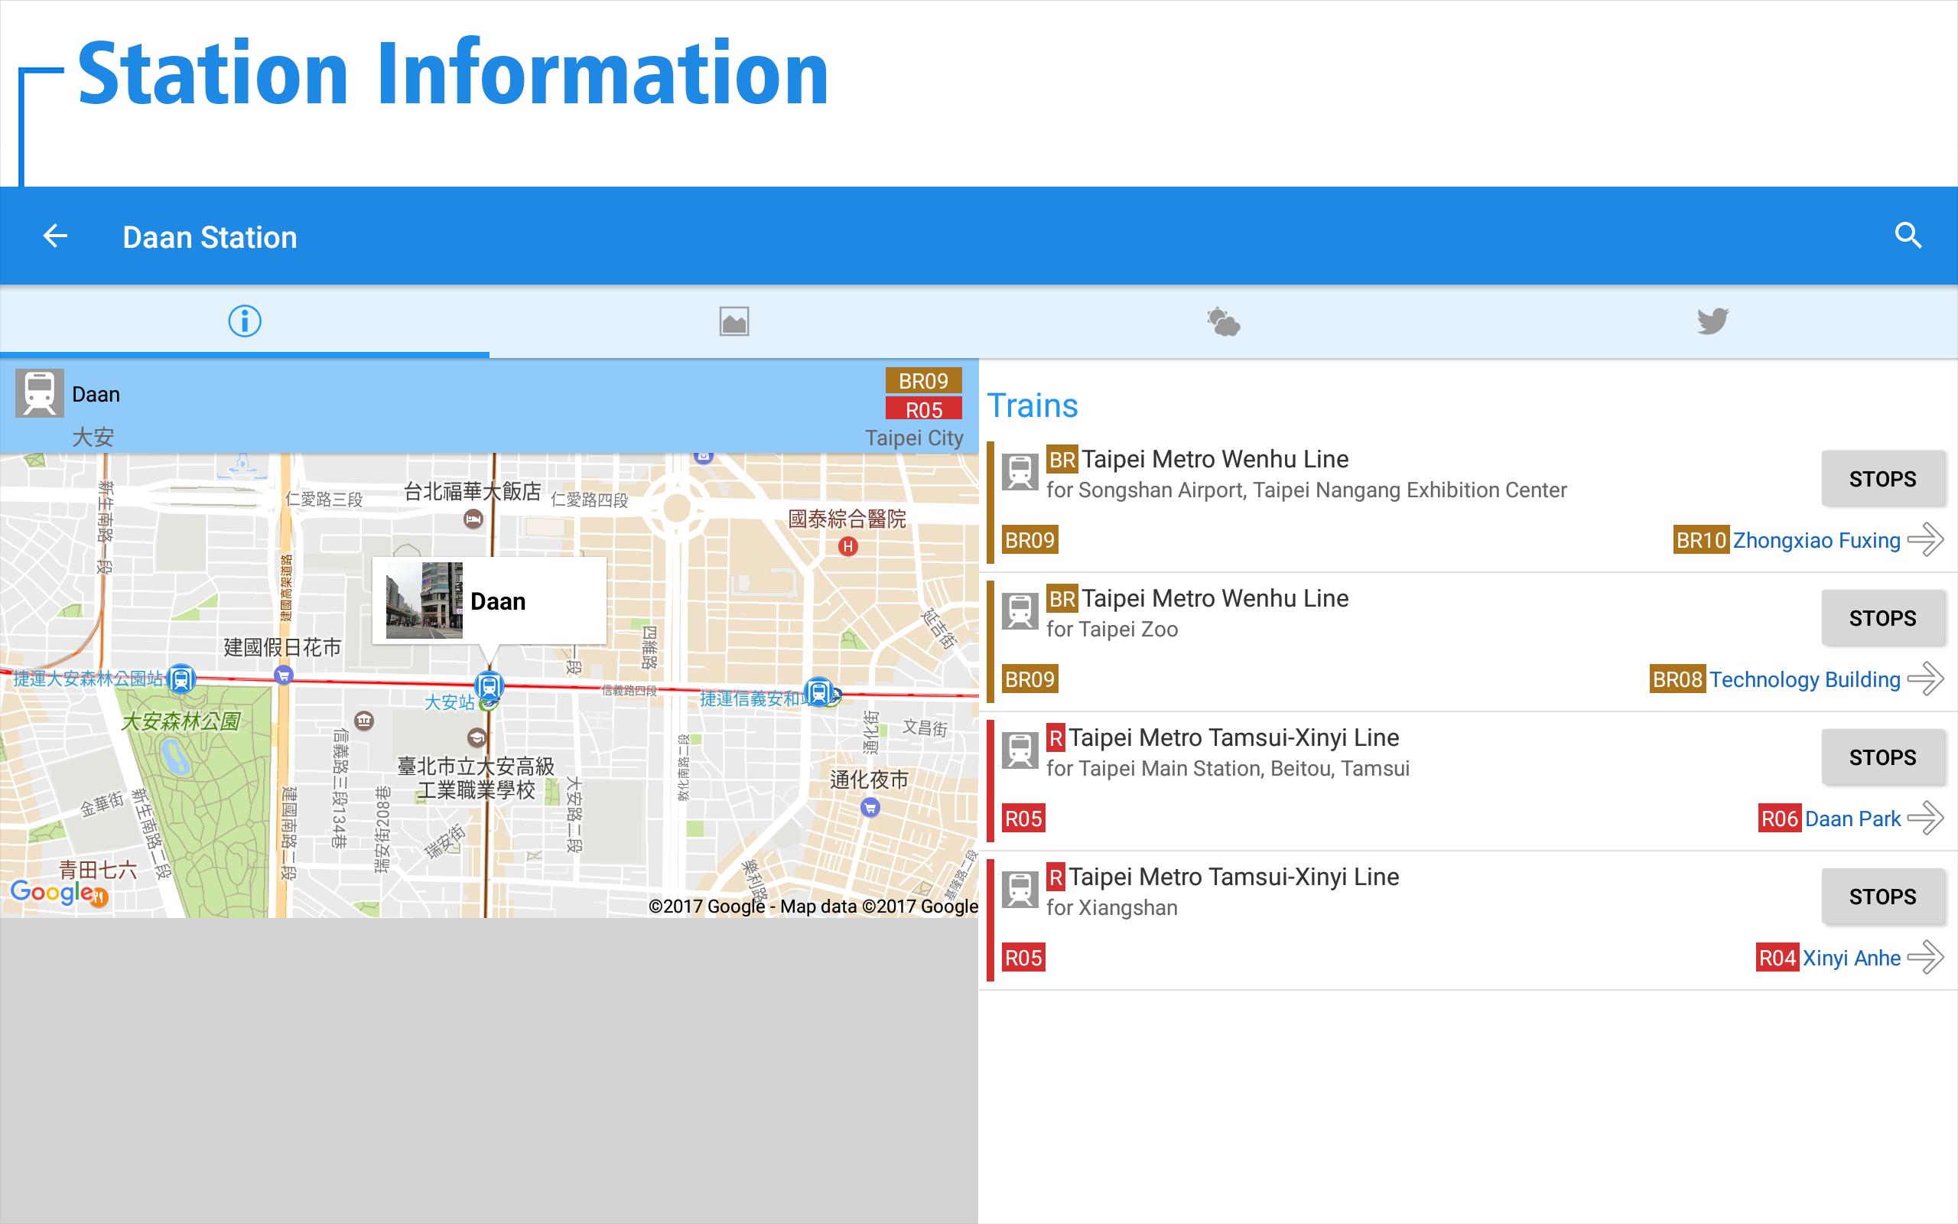Open the weather tab

pos(1223,321)
